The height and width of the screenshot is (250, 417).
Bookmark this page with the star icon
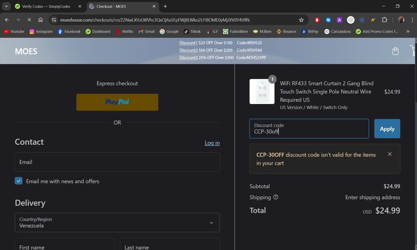coord(301,20)
